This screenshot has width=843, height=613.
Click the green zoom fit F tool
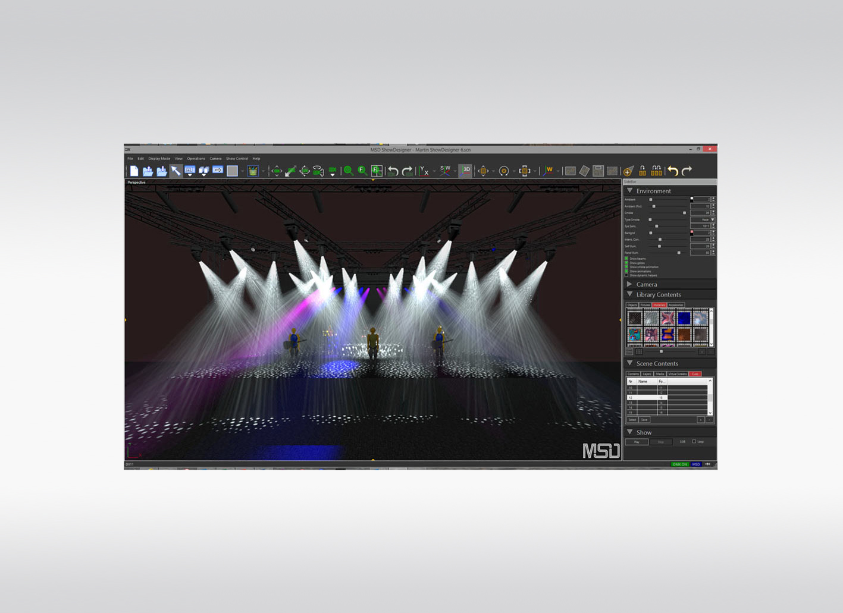pyautogui.click(x=362, y=171)
